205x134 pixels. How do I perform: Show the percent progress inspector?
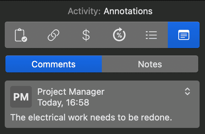point(119,35)
